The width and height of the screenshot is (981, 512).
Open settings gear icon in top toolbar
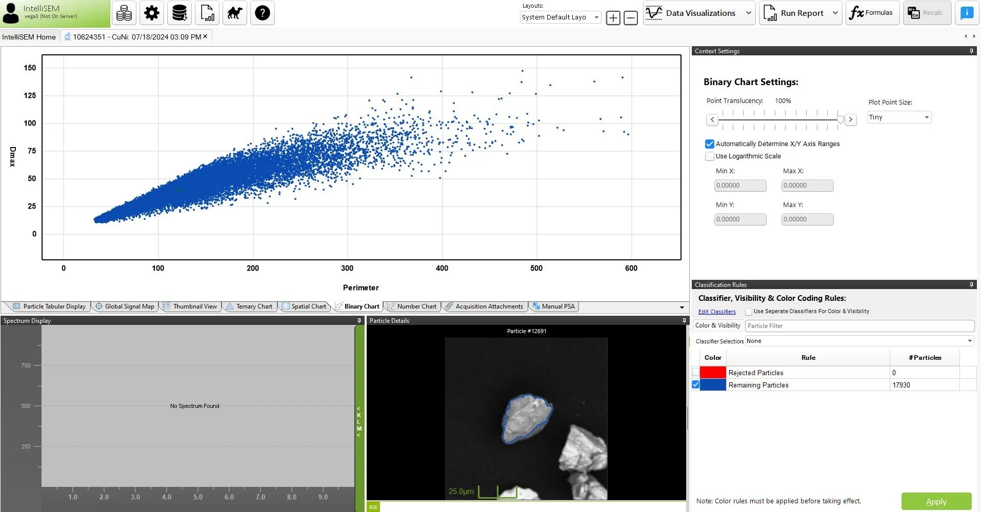click(x=152, y=13)
